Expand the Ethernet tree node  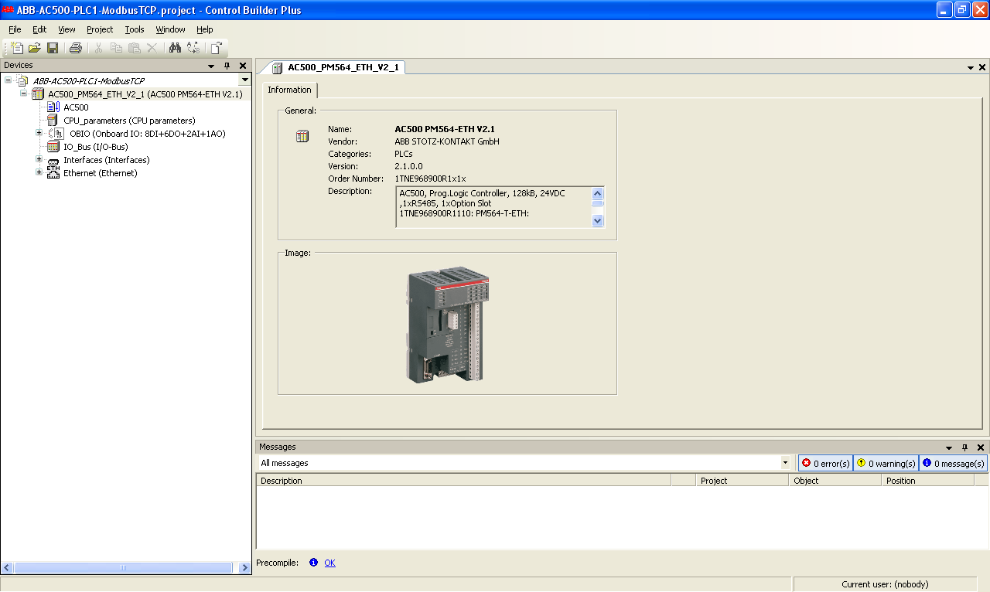tap(39, 172)
